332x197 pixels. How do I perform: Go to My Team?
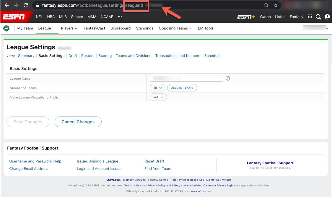click(25, 28)
